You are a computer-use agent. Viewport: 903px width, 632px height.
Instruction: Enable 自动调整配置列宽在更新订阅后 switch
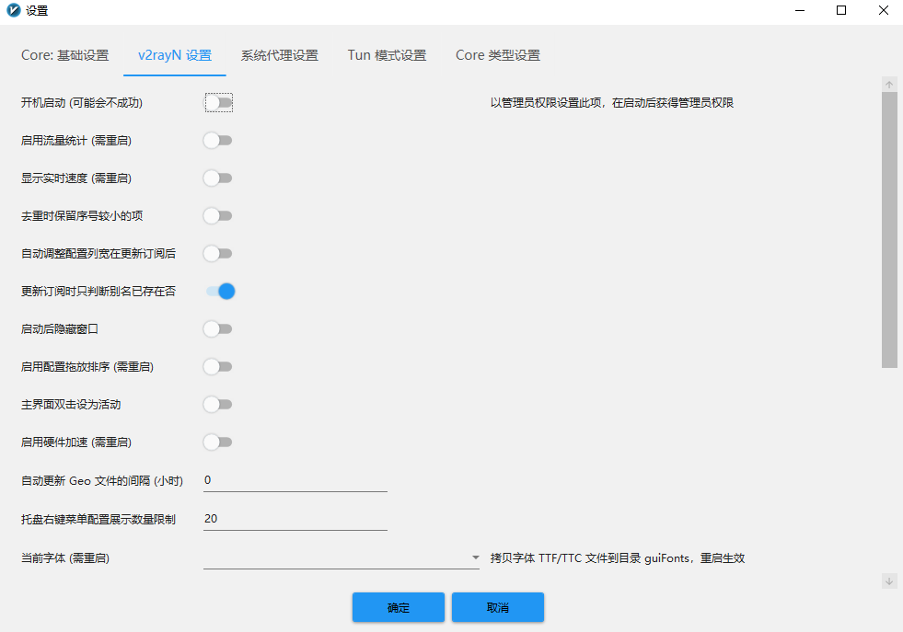click(x=217, y=254)
